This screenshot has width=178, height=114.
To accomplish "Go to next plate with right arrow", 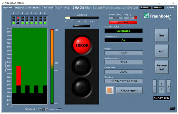I will pos(169,87).
